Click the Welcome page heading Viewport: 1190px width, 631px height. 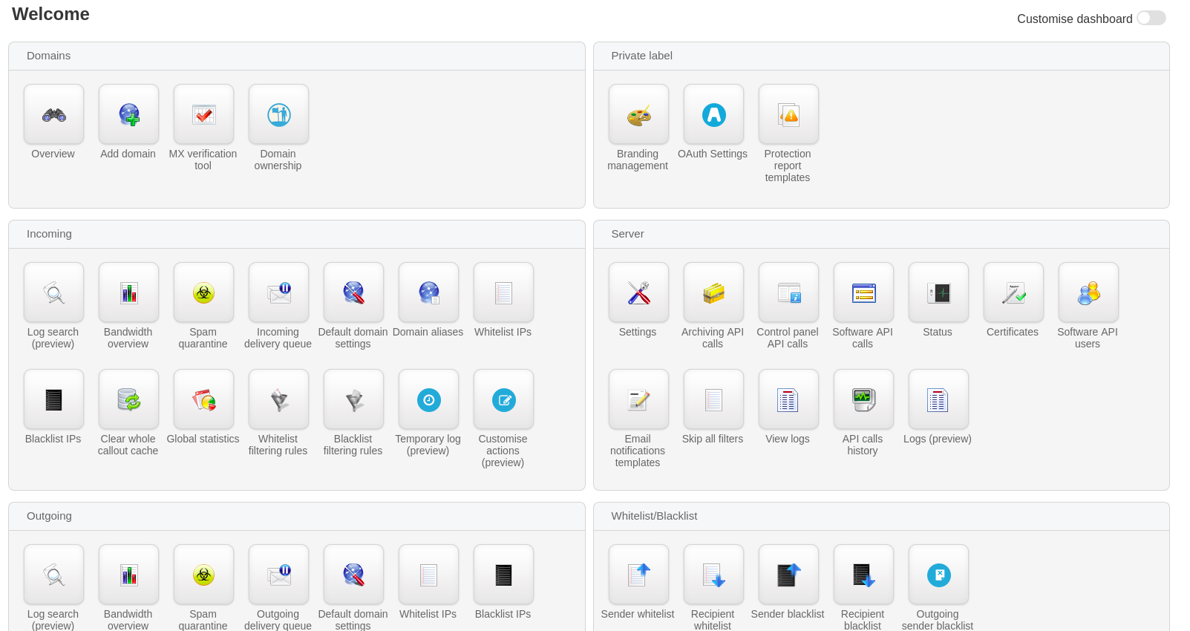pyautogui.click(x=50, y=14)
